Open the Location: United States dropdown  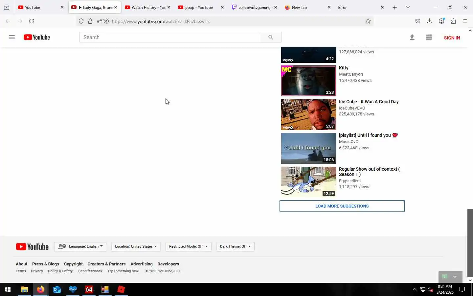[136, 246]
